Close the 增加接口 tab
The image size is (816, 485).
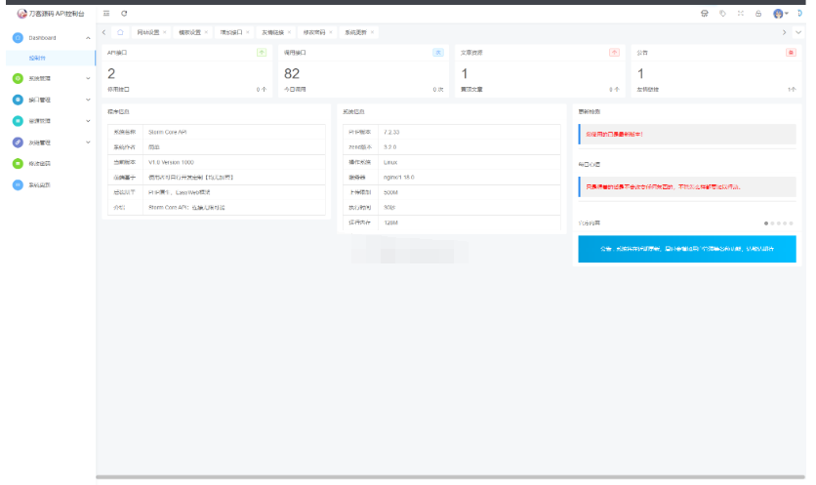(x=248, y=32)
